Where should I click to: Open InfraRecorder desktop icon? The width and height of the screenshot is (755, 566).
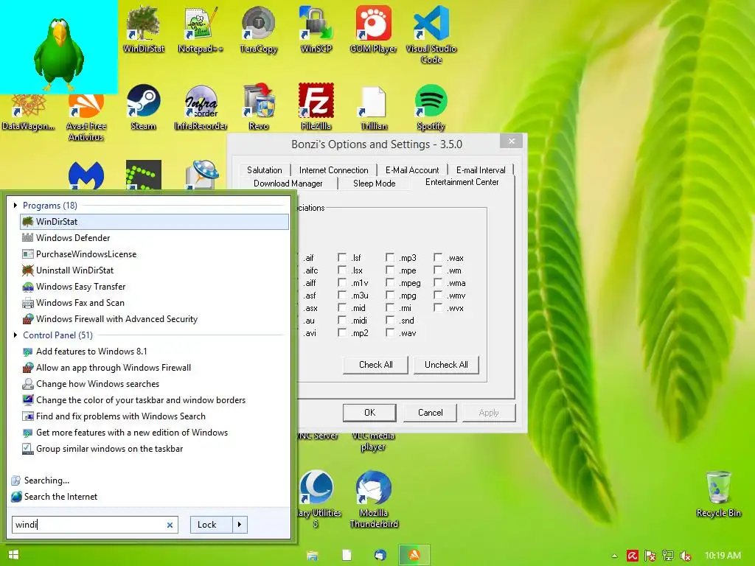pos(201,107)
